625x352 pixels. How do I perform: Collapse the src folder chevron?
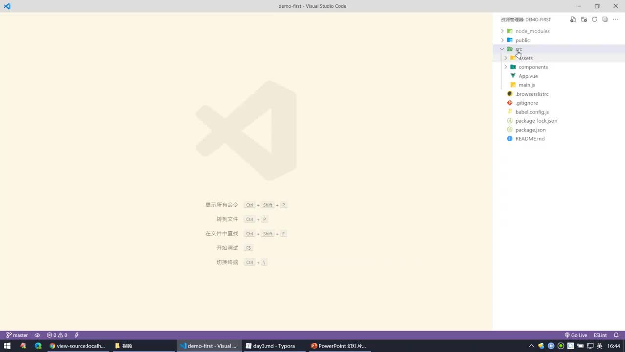(502, 49)
